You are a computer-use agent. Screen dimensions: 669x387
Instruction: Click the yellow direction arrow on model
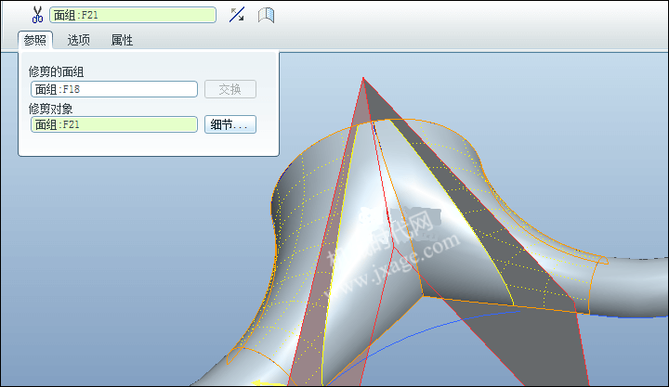(267, 383)
